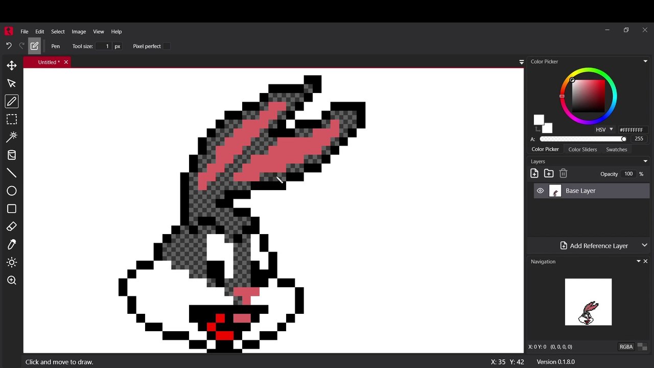This screenshot has width=654, height=368.
Task: Switch to the Swatches tab
Action: click(x=616, y=149)
